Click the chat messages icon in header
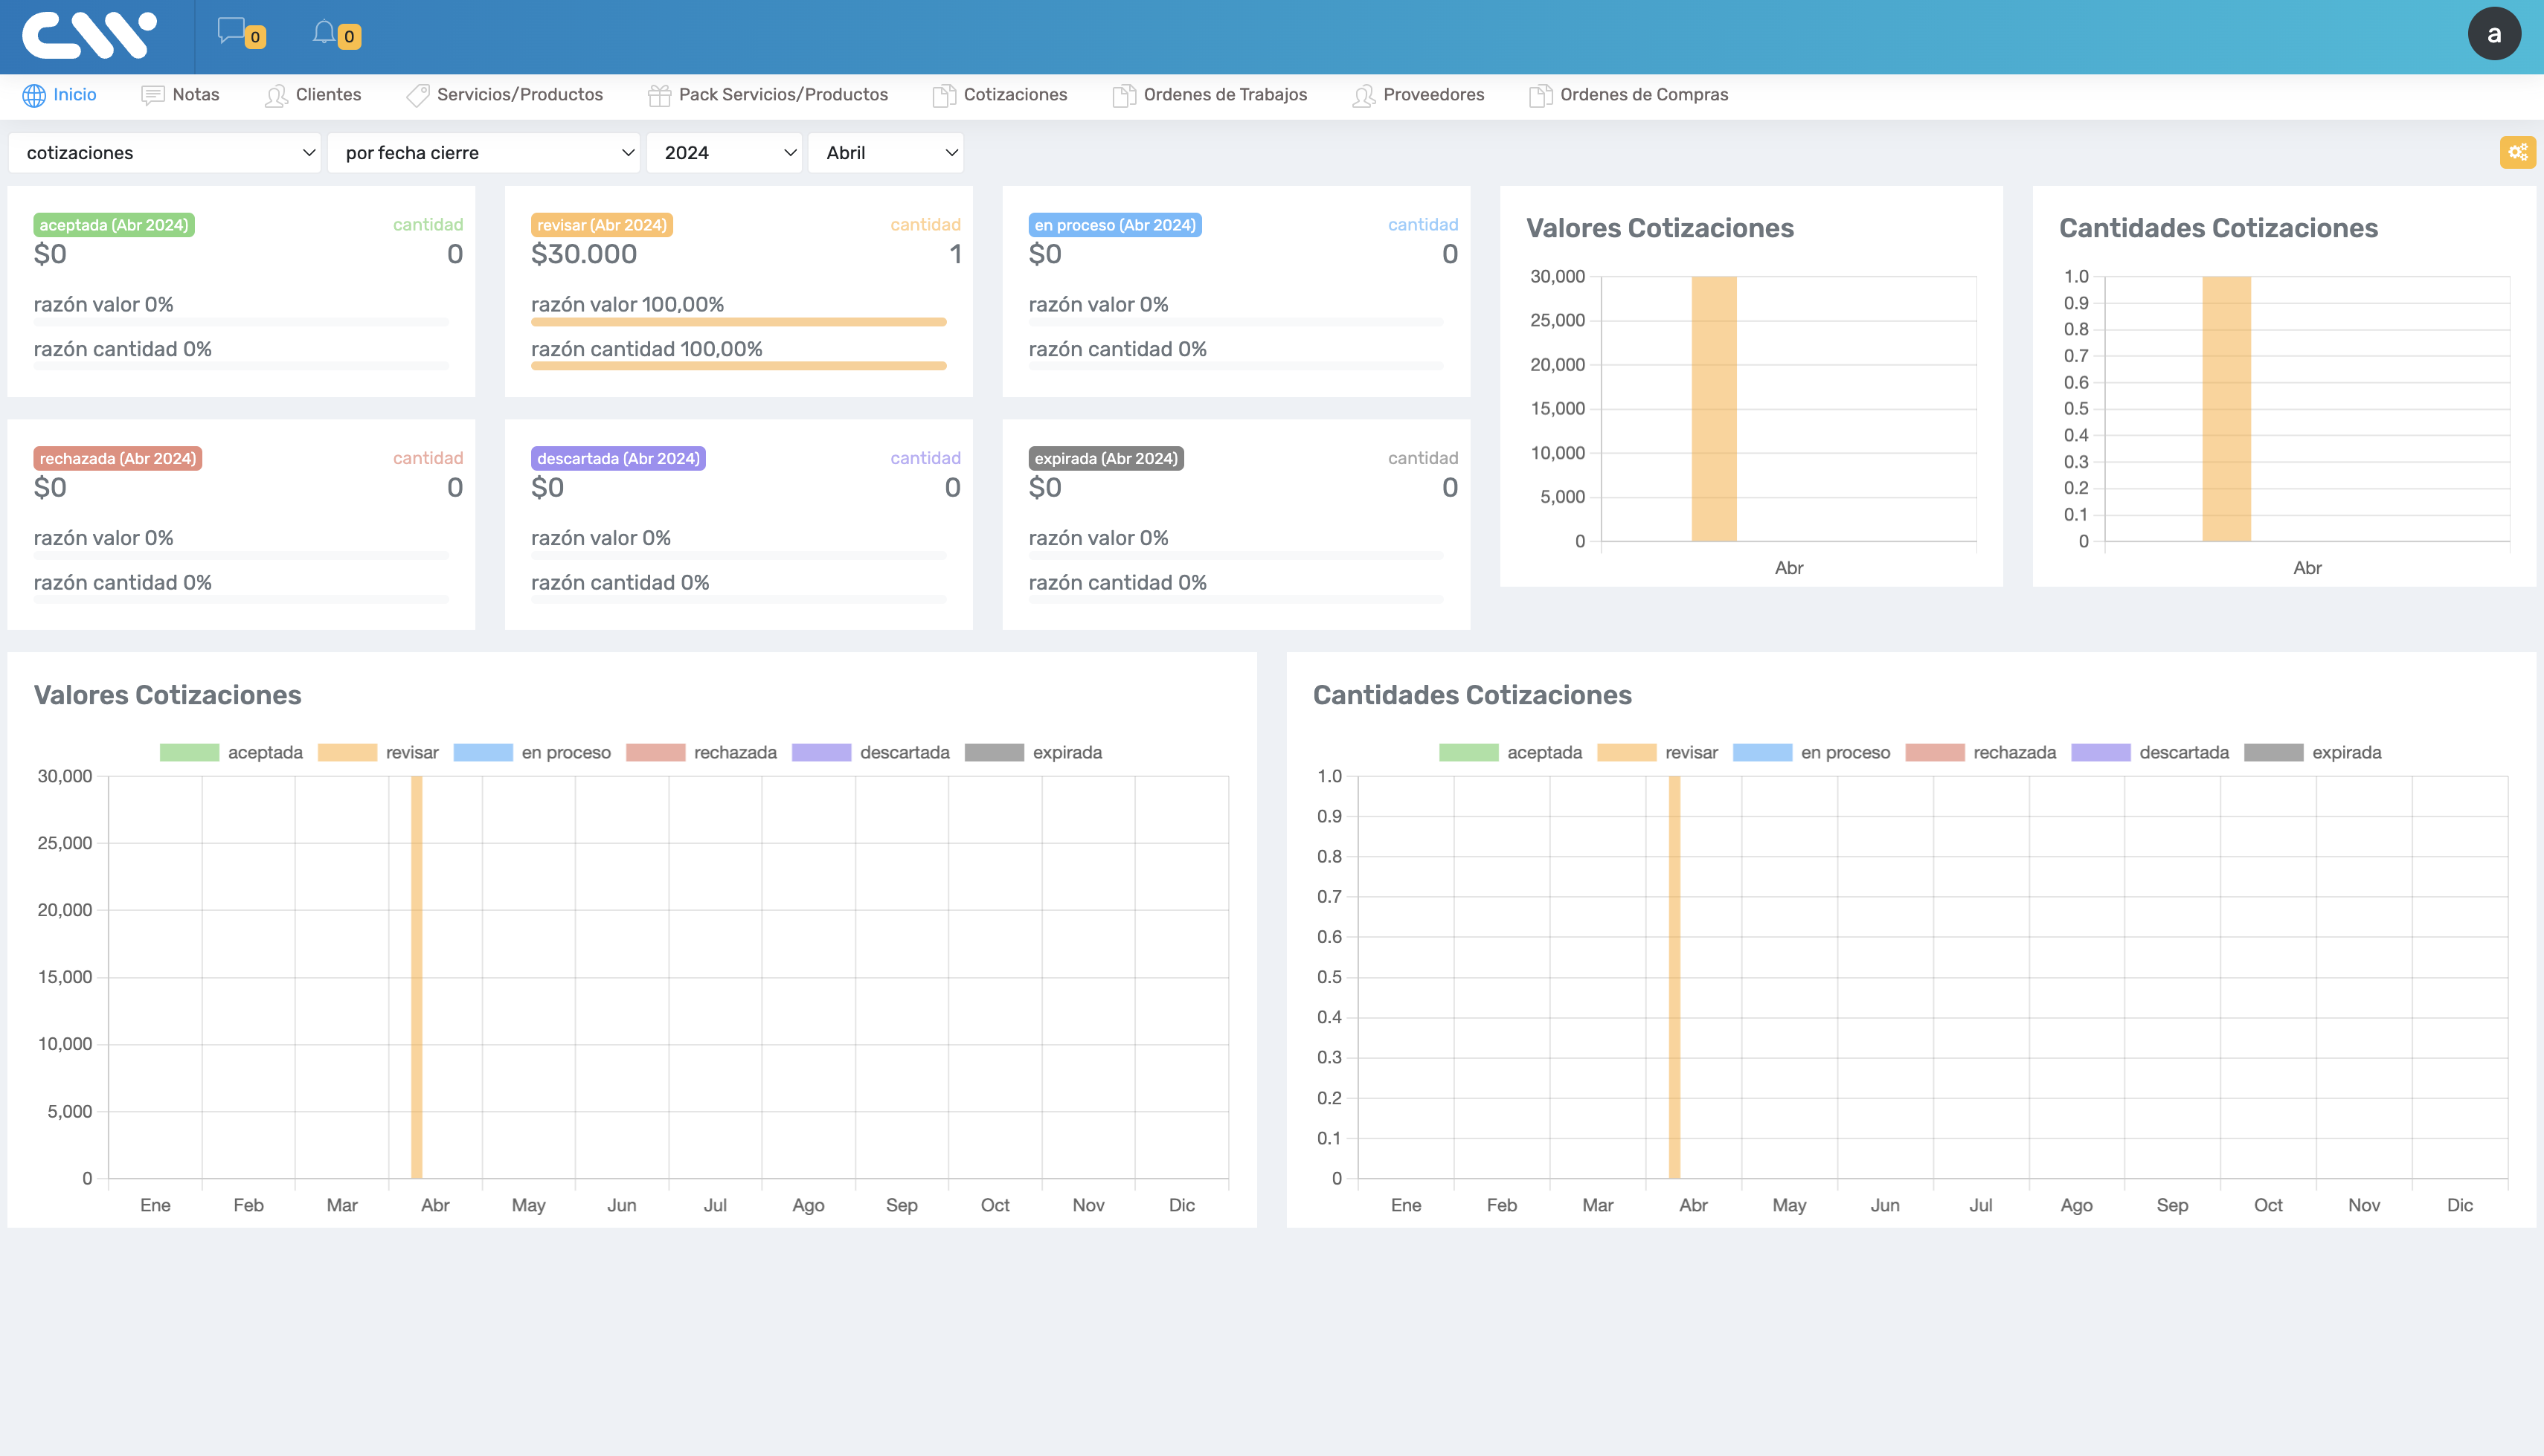Screen dimensions: 2544x1456 click(231, 31)
